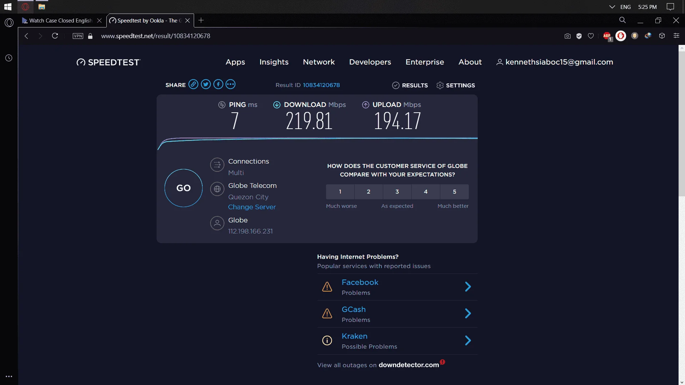Image resolution: width=685 pixels, height=385 pixels.
Task: Open account kennethsiaboc15@gmail.com
Action: click(555, 62)
